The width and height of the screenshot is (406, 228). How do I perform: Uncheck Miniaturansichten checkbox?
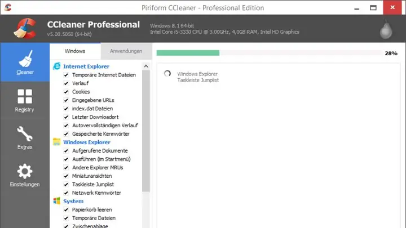pyautogui.click(x=66, y=176)
